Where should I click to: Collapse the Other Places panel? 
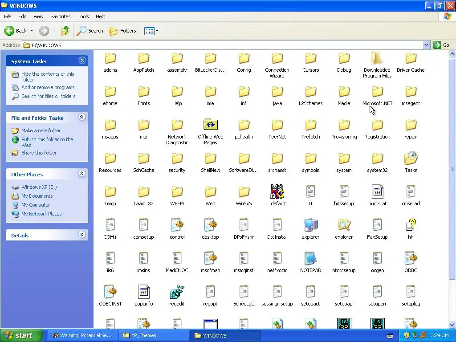pyautogui.click(x=82, y=174)
